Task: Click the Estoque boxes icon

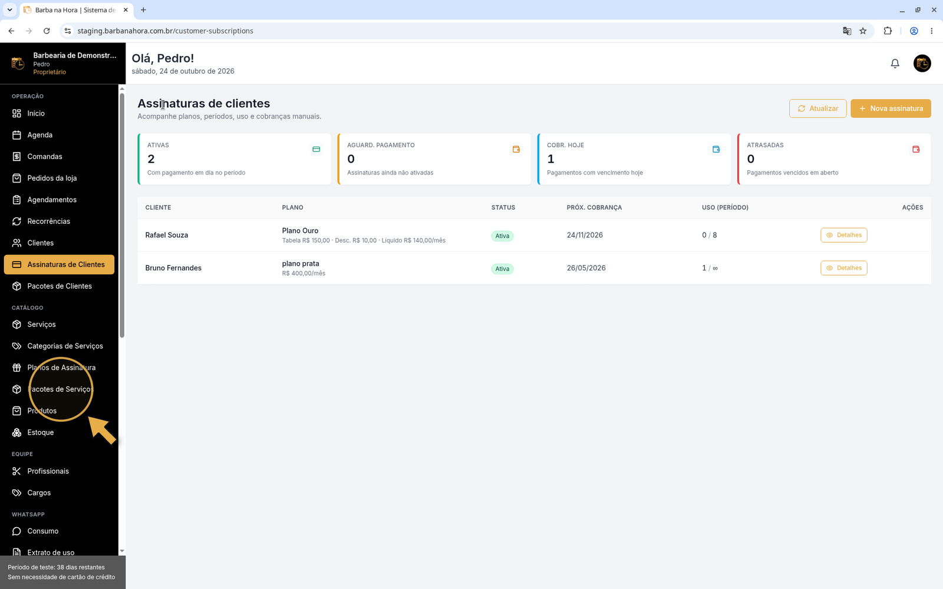Action: 17,432
